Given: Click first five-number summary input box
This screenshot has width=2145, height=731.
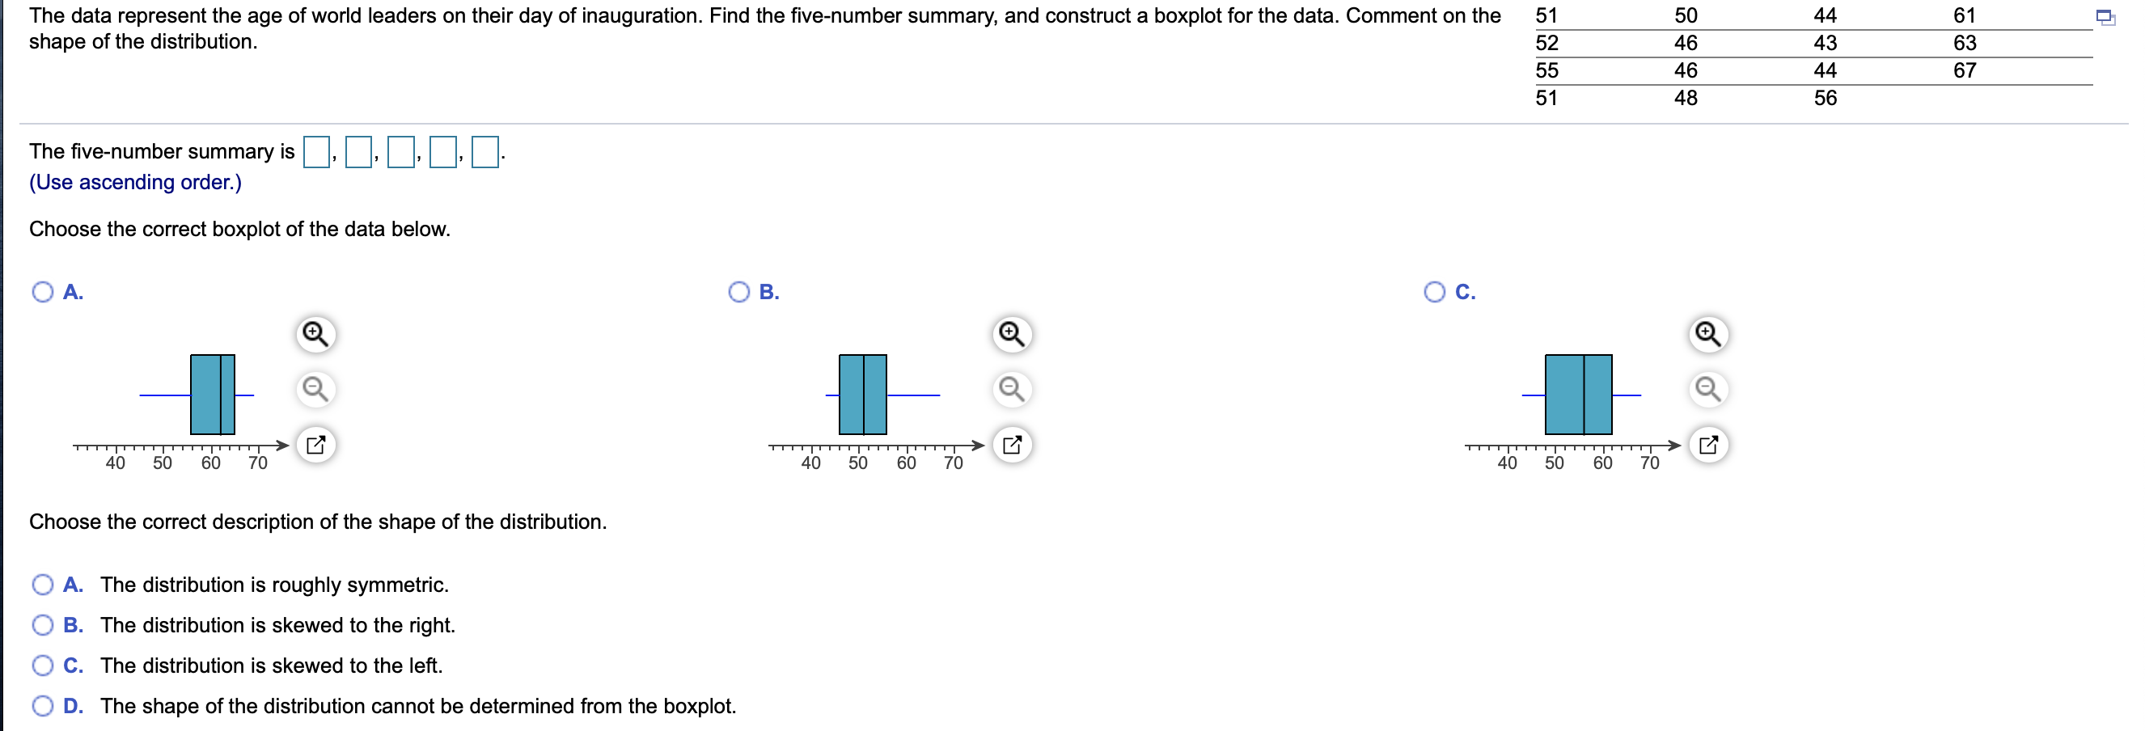Looking at the screenshot, I should click(316, 151).
